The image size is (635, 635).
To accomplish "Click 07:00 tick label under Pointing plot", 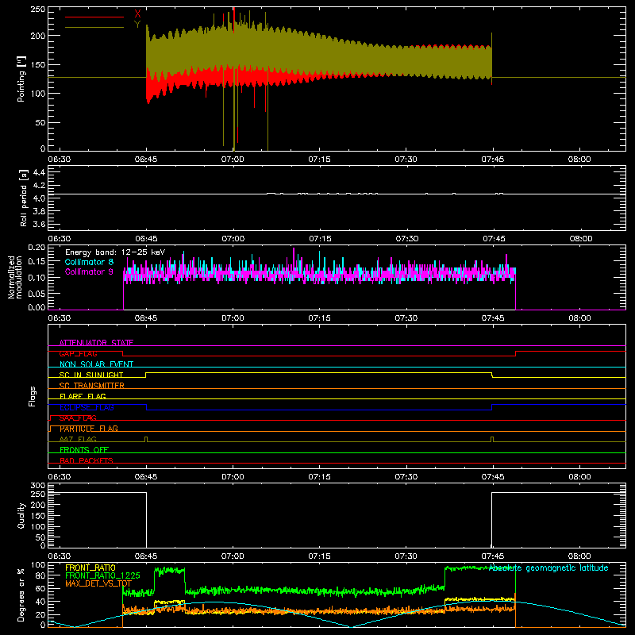I will [x=233, y=160].
